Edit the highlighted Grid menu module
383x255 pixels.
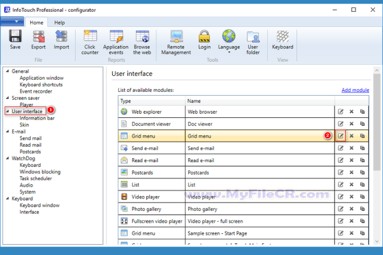pos(340,135)
